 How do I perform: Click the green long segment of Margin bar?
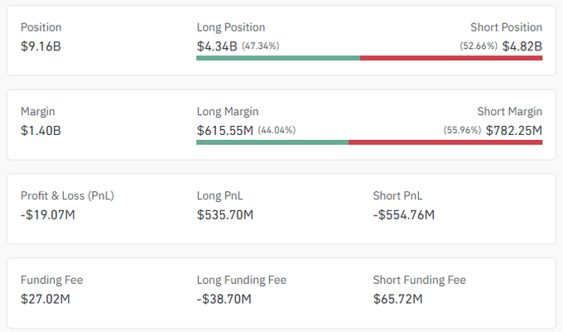pos(272,142)
